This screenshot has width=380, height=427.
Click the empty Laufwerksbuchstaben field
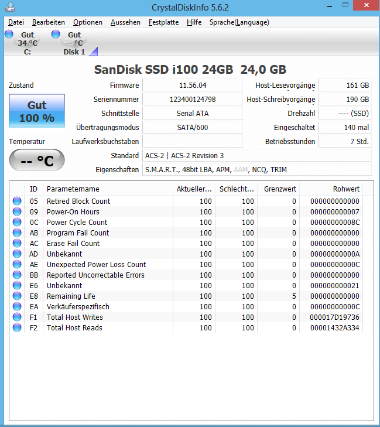click(x=193, y=142)
